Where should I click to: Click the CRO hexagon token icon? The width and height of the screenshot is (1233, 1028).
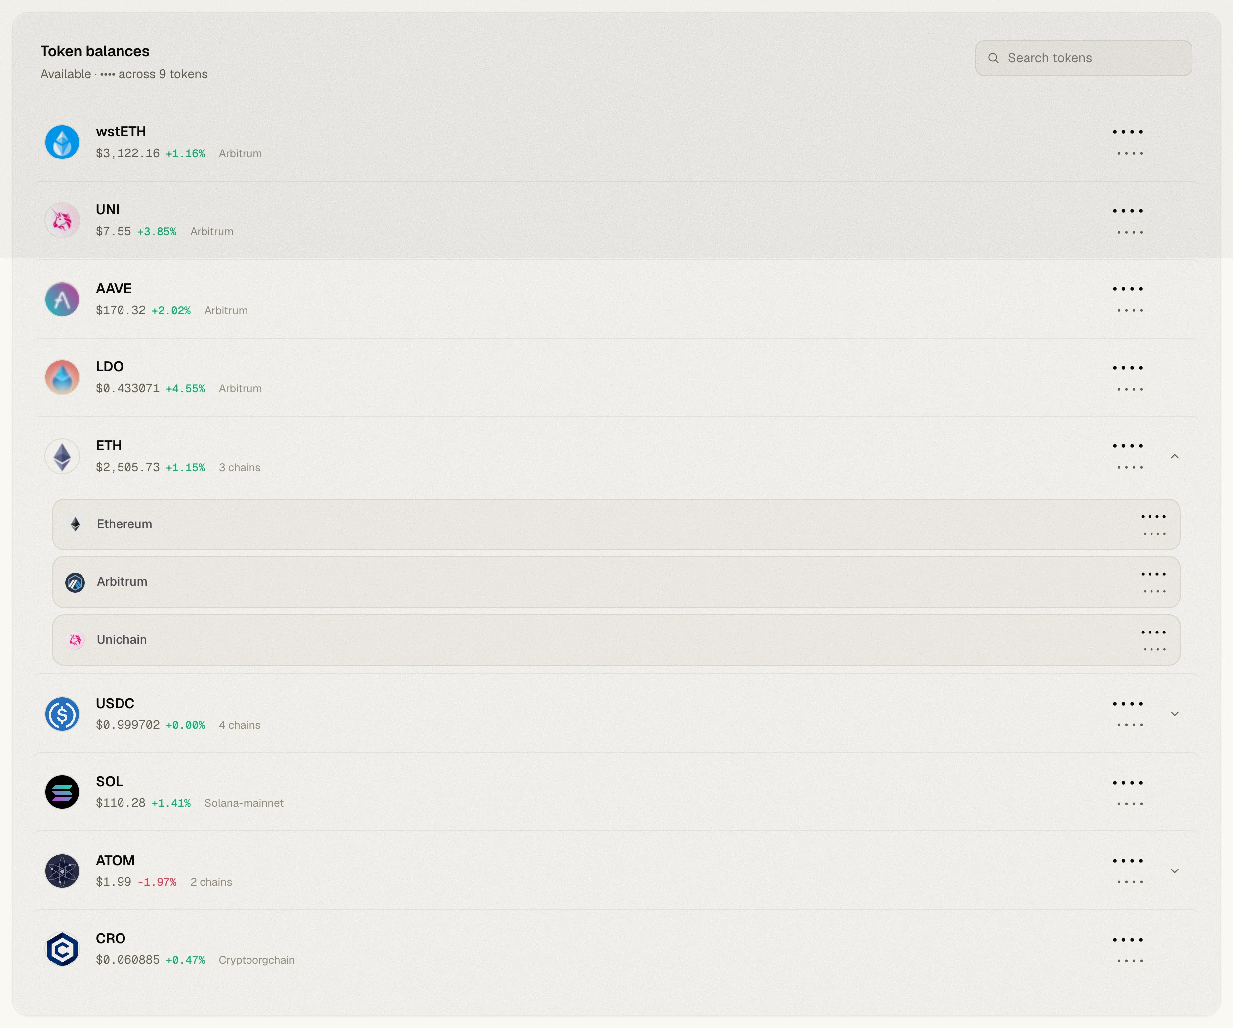pyautogui.click(x=62, y=949)
